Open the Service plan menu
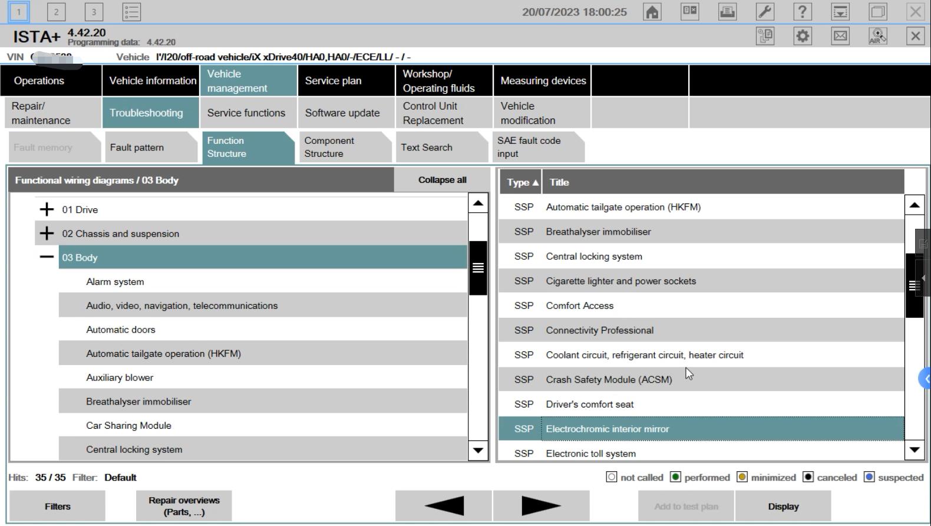Image resolution: width=931 pixels, height=526 pixels. tap(346, 81)
